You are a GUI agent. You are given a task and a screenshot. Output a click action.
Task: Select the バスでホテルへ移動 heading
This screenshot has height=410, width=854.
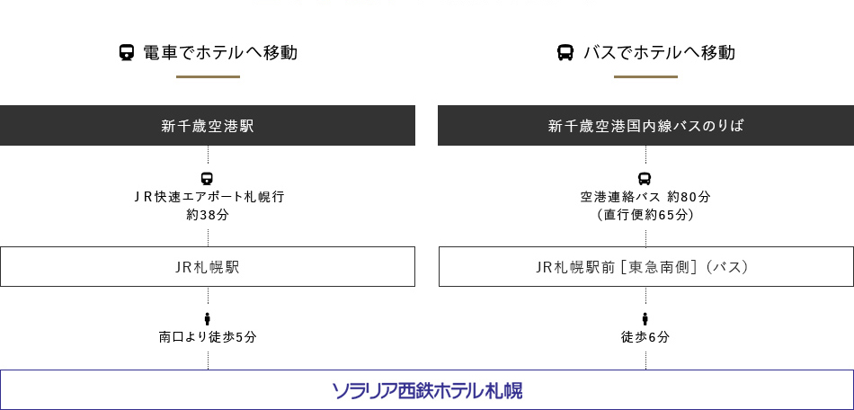[x=659, y=53]
